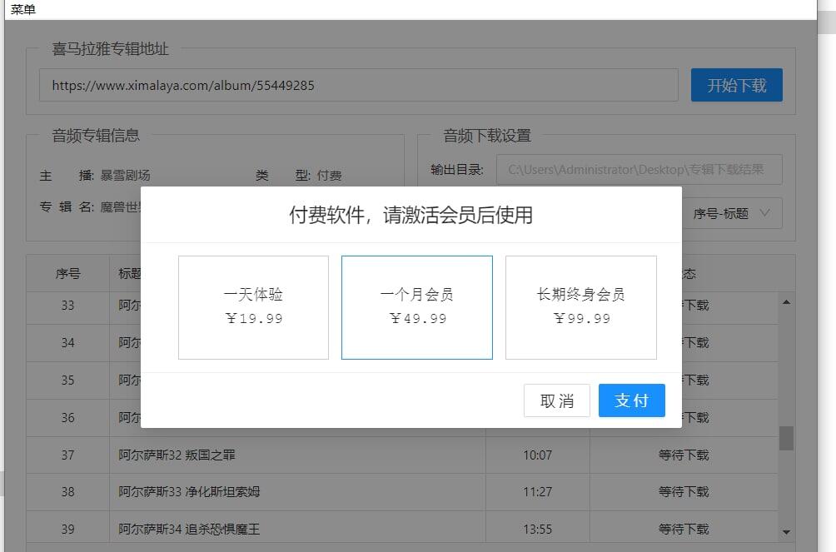Expand the 序号-标题 naming dropdown

click(731, 214)
